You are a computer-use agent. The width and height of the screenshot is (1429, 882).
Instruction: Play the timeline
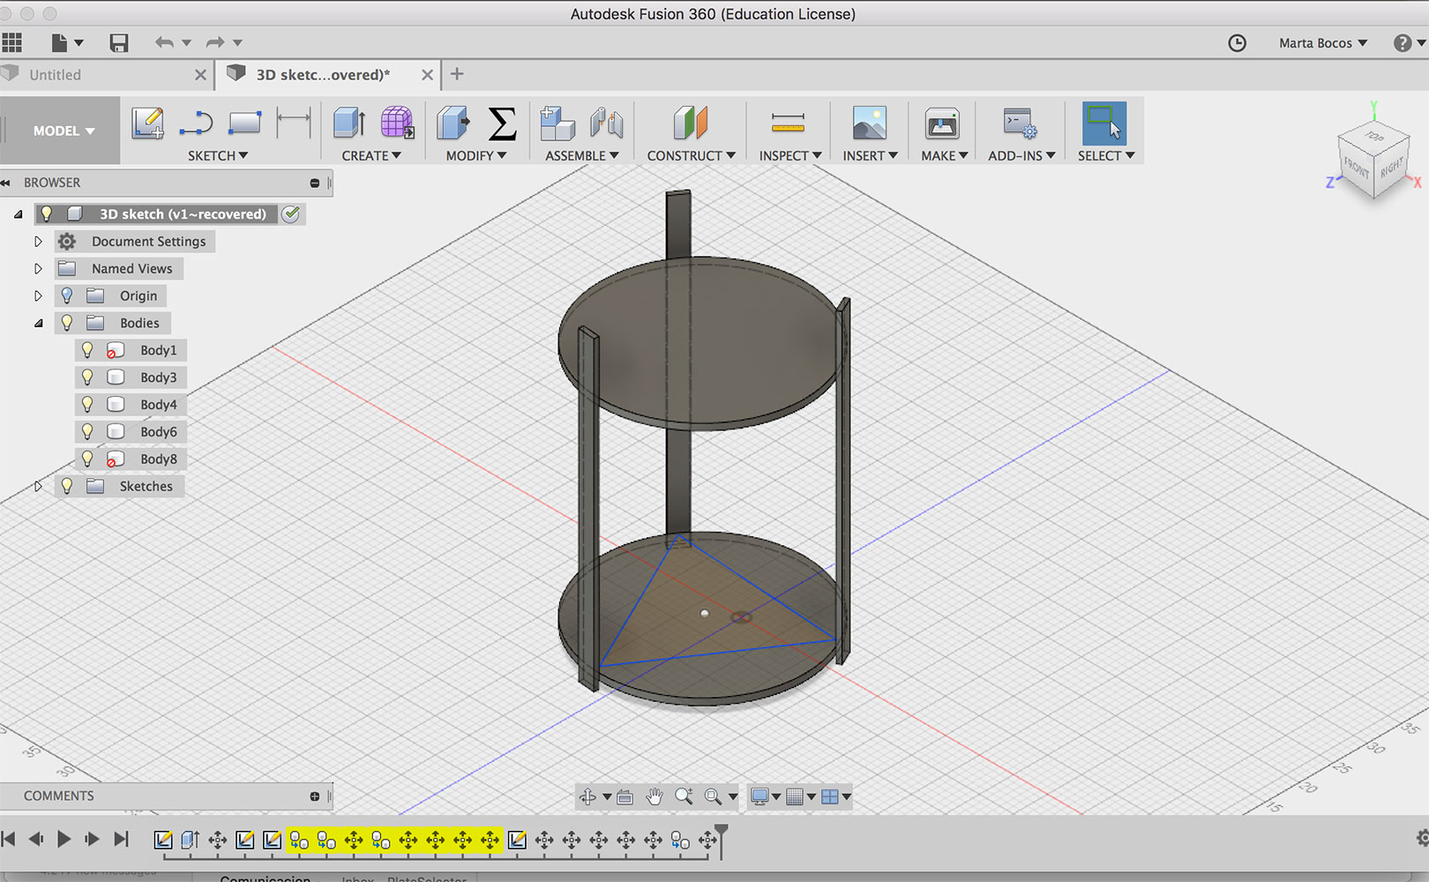(64, 839)
